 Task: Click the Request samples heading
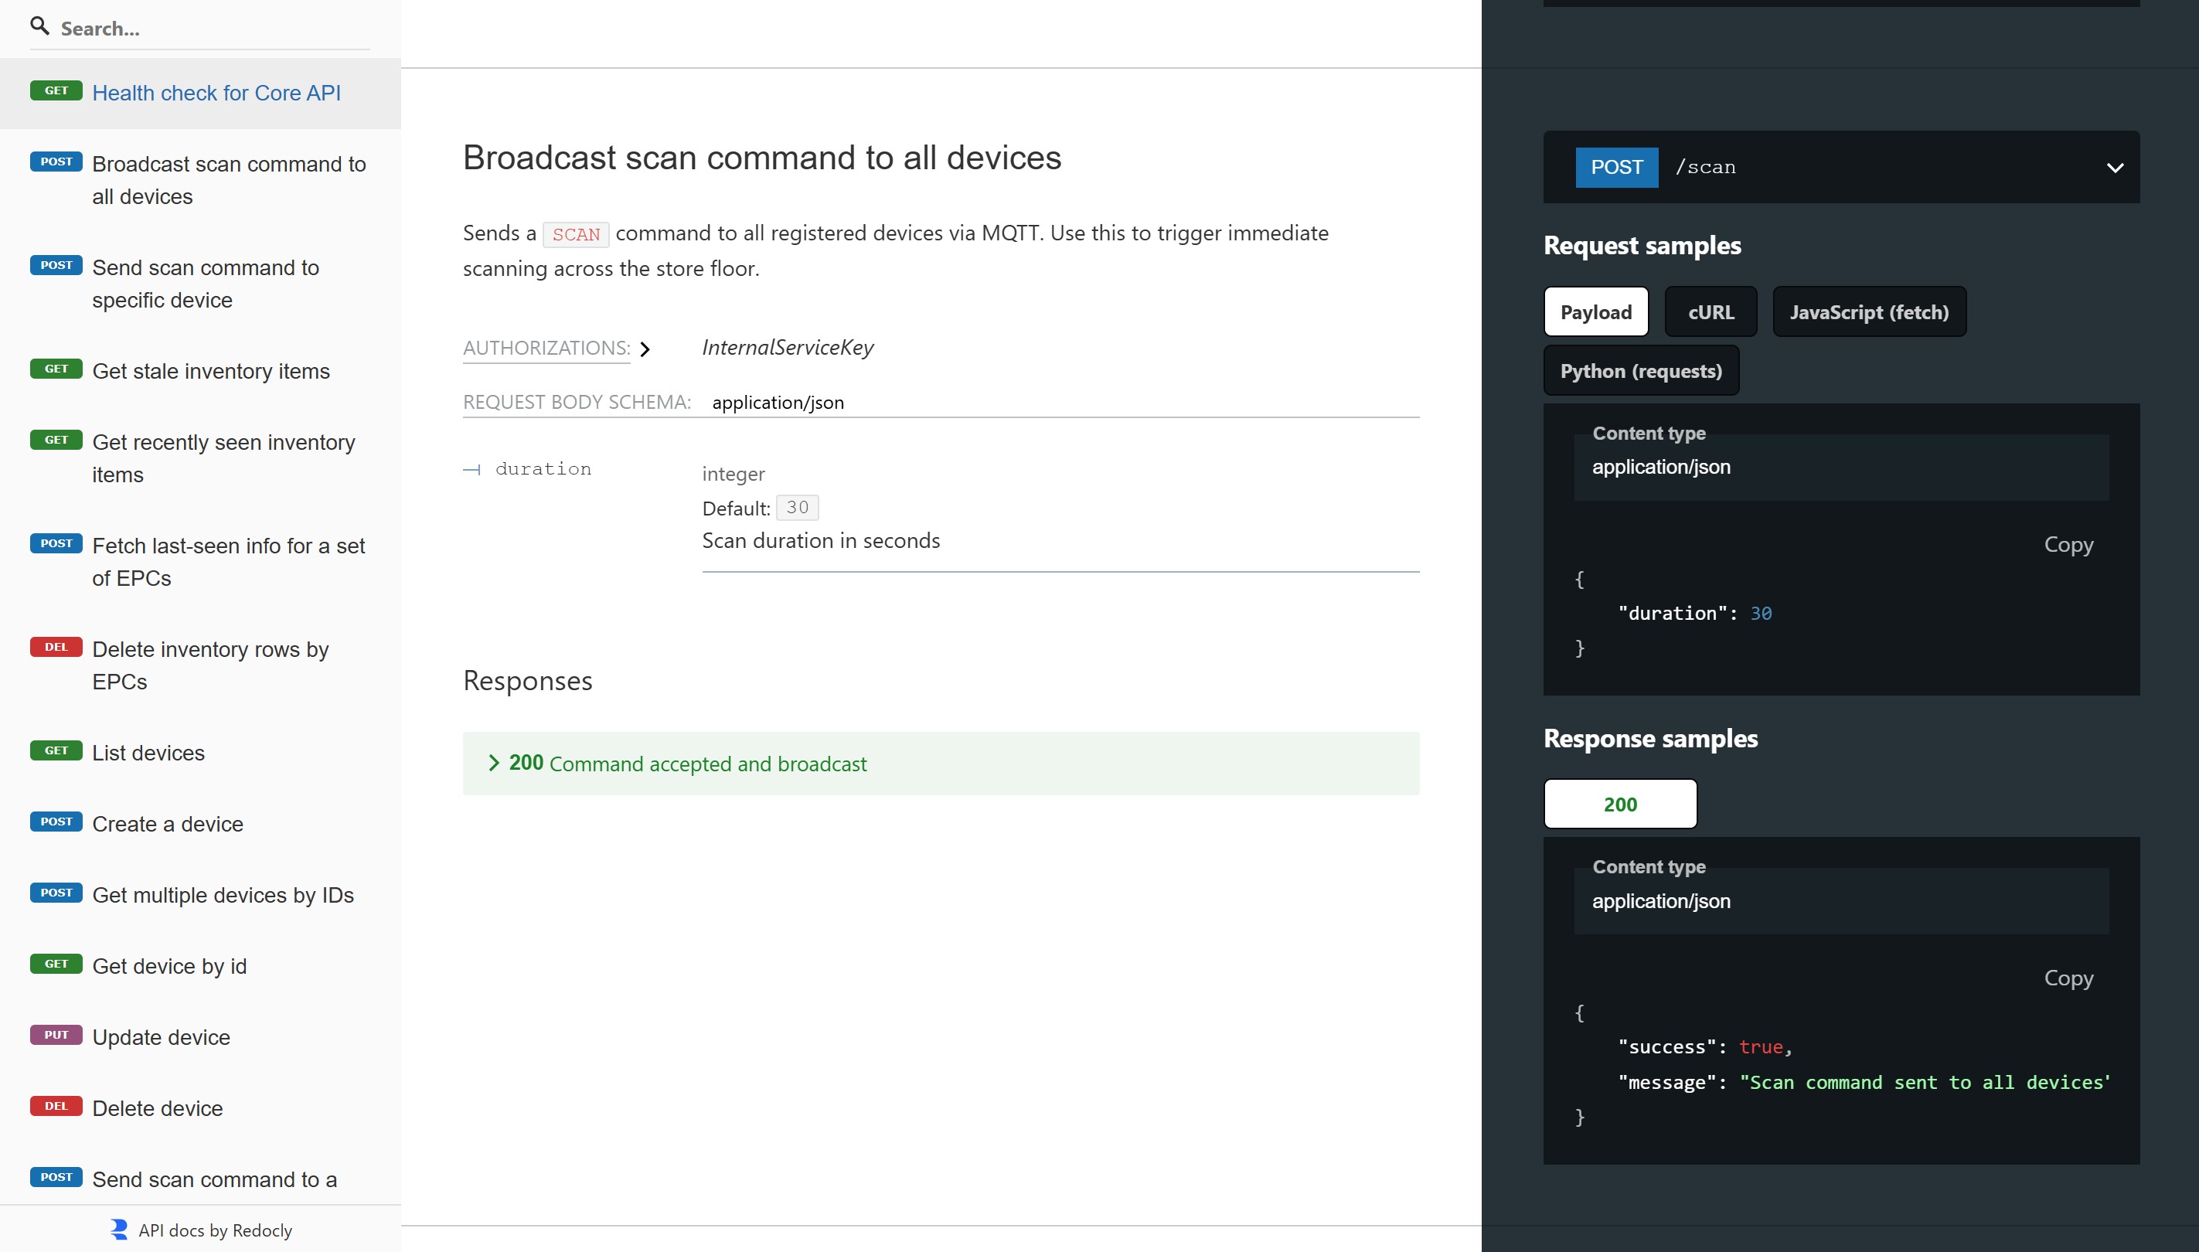click(x=1642, y=246)
